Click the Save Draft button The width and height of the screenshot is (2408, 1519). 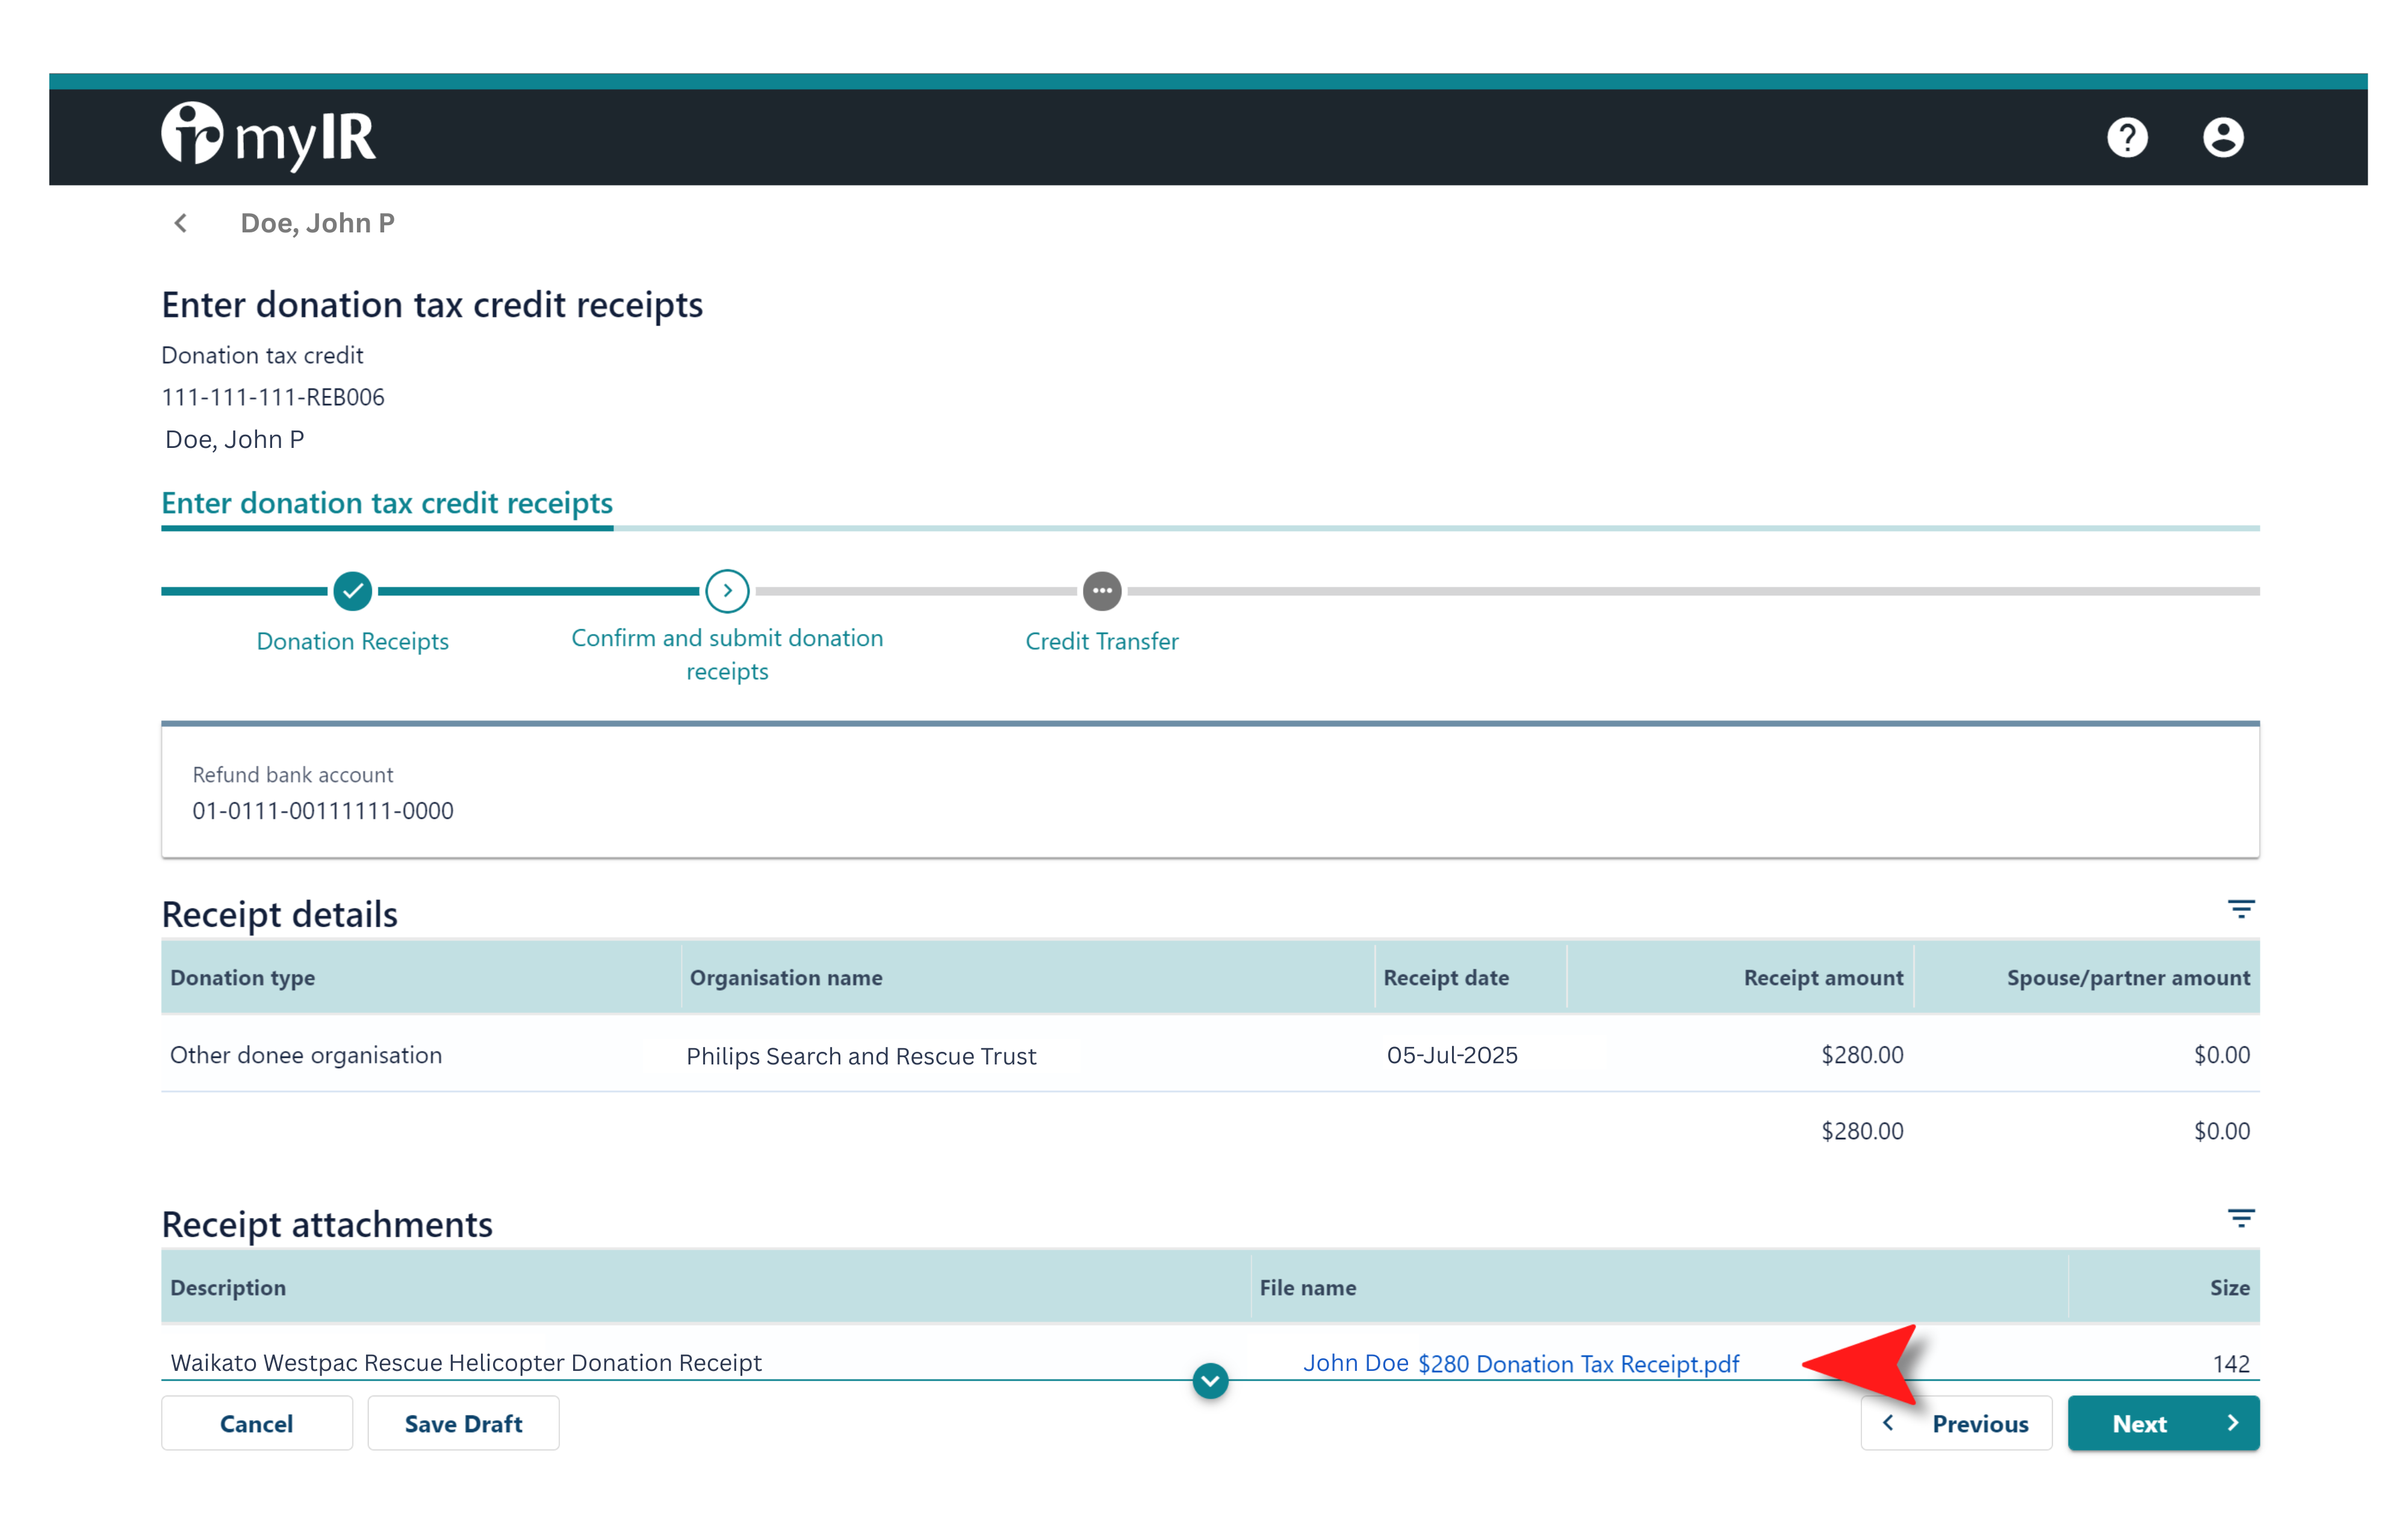(x=463, y=1423)
